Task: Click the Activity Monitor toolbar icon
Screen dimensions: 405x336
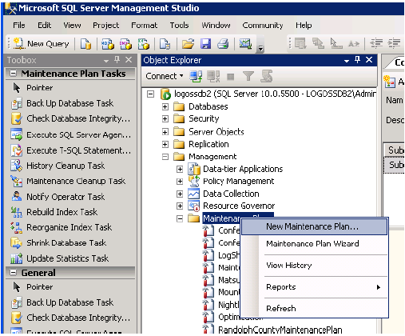Action: [245, 44]
